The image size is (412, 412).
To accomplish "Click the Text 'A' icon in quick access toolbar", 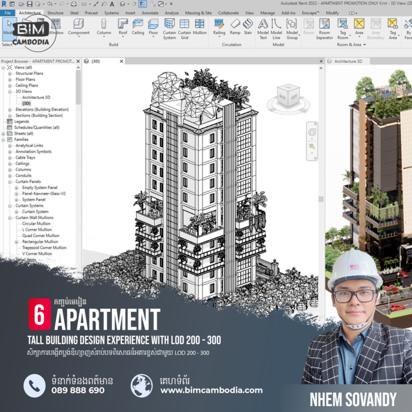I will [x=112, y=4].
